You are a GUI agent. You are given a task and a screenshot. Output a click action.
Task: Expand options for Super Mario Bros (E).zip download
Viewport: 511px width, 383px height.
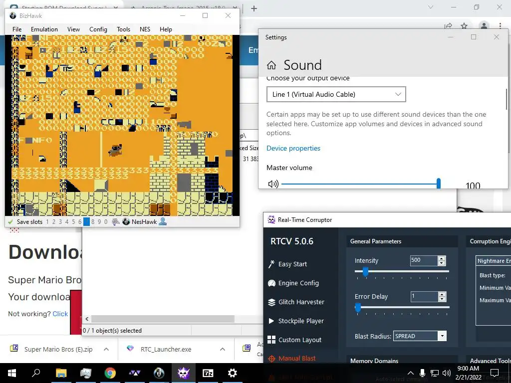click(x=106, y=349)
